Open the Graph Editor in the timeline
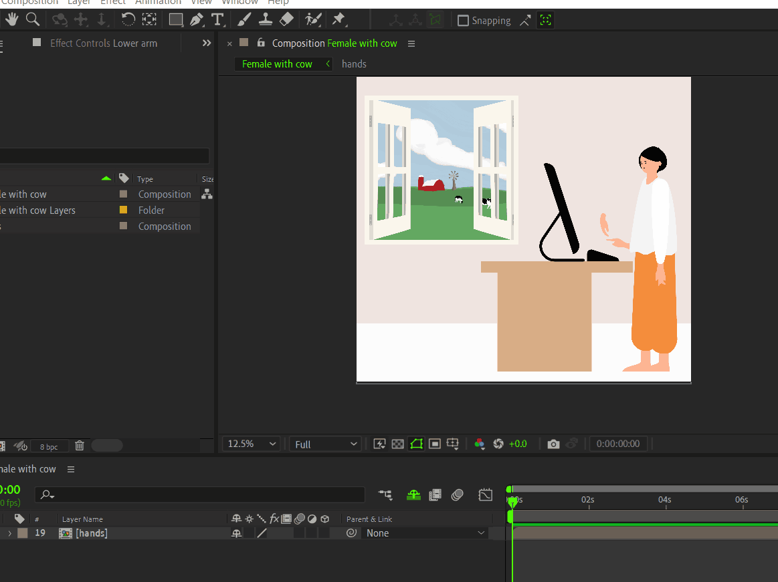Screen dimensions: 778x582 pyautogui.click(x=485, y=494)
